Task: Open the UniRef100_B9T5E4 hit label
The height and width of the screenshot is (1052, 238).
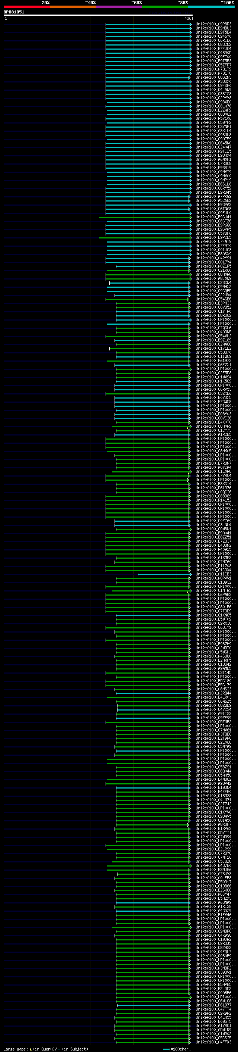Action: [213, 32]
